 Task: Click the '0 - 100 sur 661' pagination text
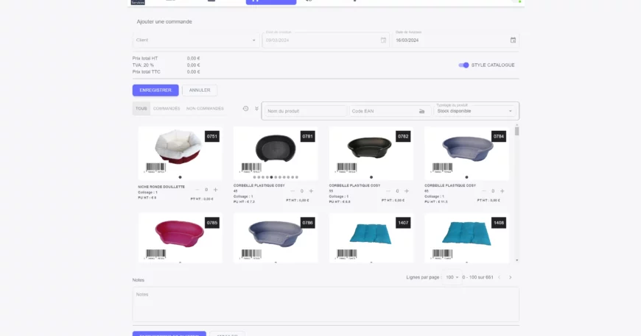pyautogui.click(x=477, y=277)
